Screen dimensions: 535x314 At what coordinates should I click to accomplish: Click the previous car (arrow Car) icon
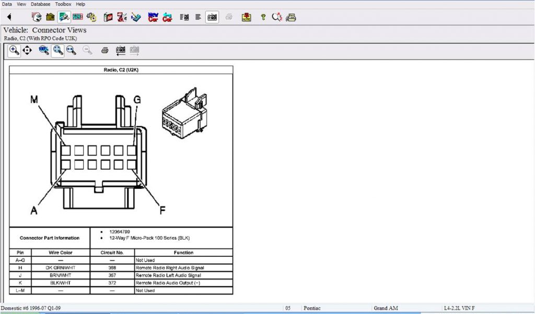pyautogui.click(x=167, y=17)
